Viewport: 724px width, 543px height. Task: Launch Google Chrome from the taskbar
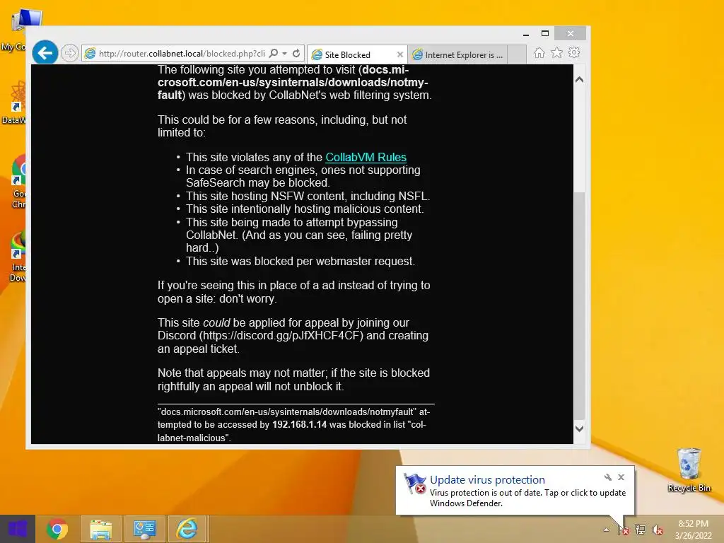click(57, 529)
